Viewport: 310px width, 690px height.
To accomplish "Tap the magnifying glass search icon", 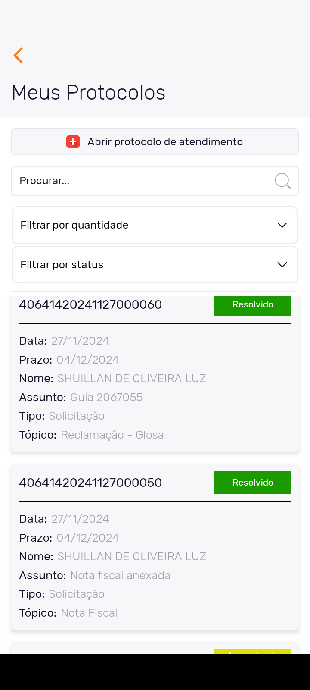I will [x=283, y=181].
